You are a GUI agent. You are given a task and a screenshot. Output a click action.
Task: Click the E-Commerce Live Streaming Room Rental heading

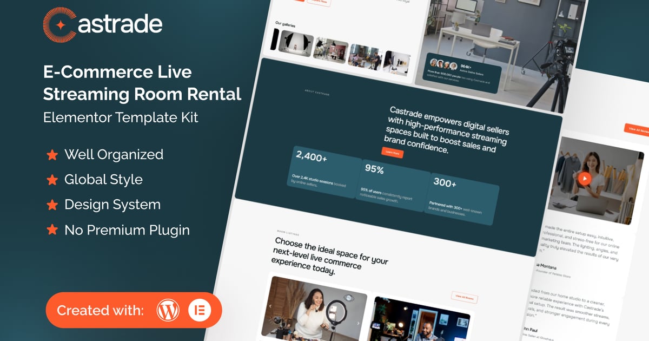[142, 83]
